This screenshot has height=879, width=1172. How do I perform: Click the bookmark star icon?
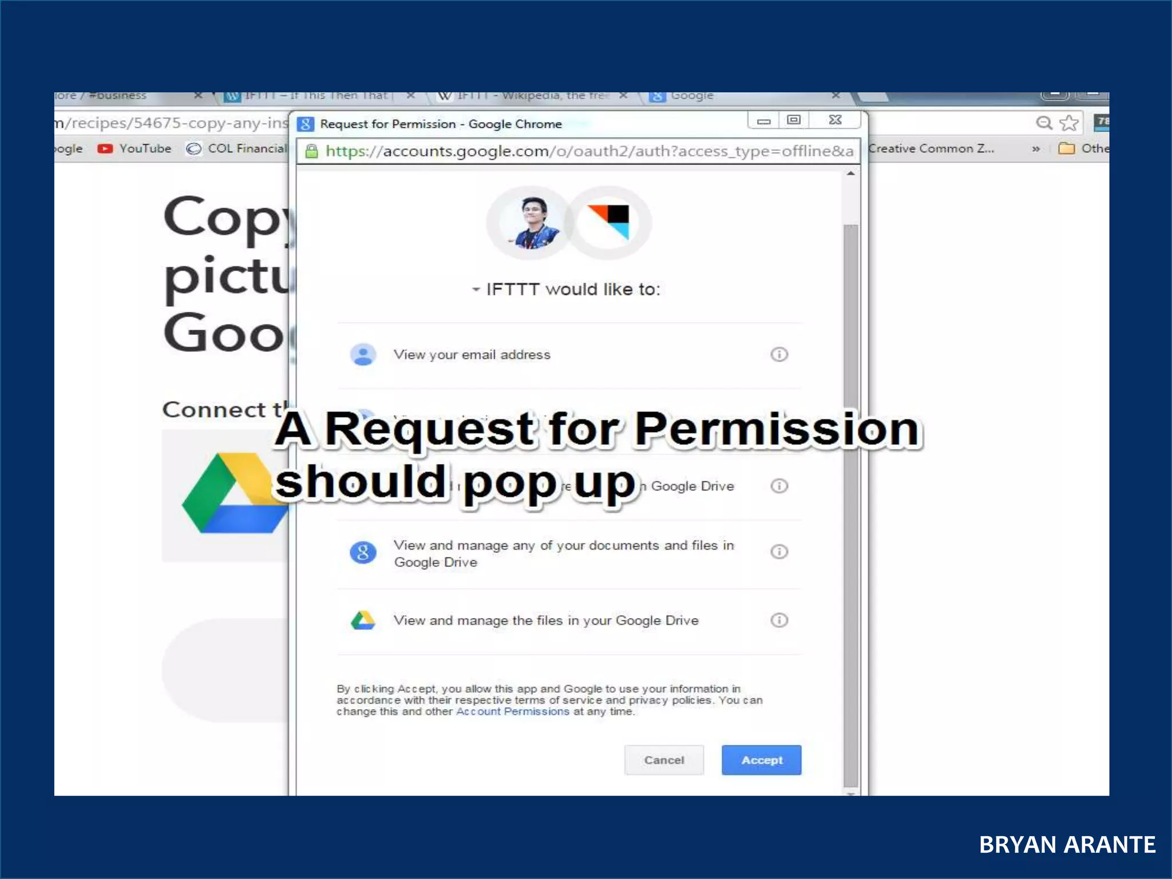pyautogui.click(x=1068, y=123)
